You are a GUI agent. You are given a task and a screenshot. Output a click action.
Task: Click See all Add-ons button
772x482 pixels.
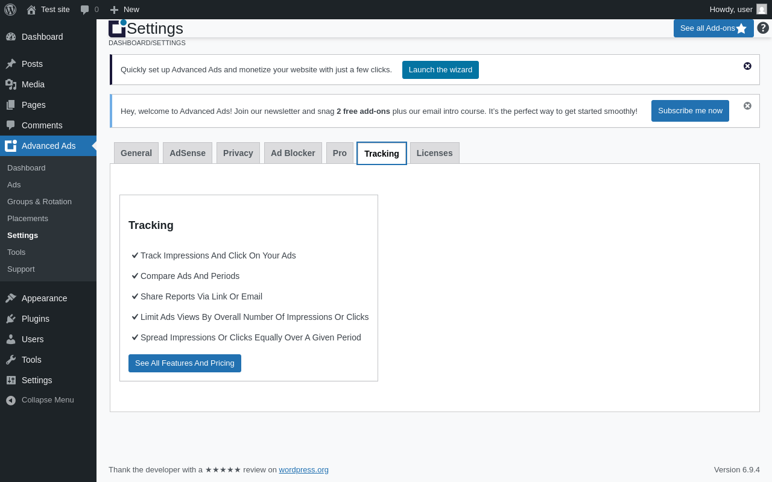[x=713, y=28]
